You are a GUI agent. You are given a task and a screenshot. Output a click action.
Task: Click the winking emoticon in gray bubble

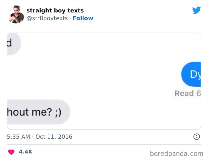57,112
